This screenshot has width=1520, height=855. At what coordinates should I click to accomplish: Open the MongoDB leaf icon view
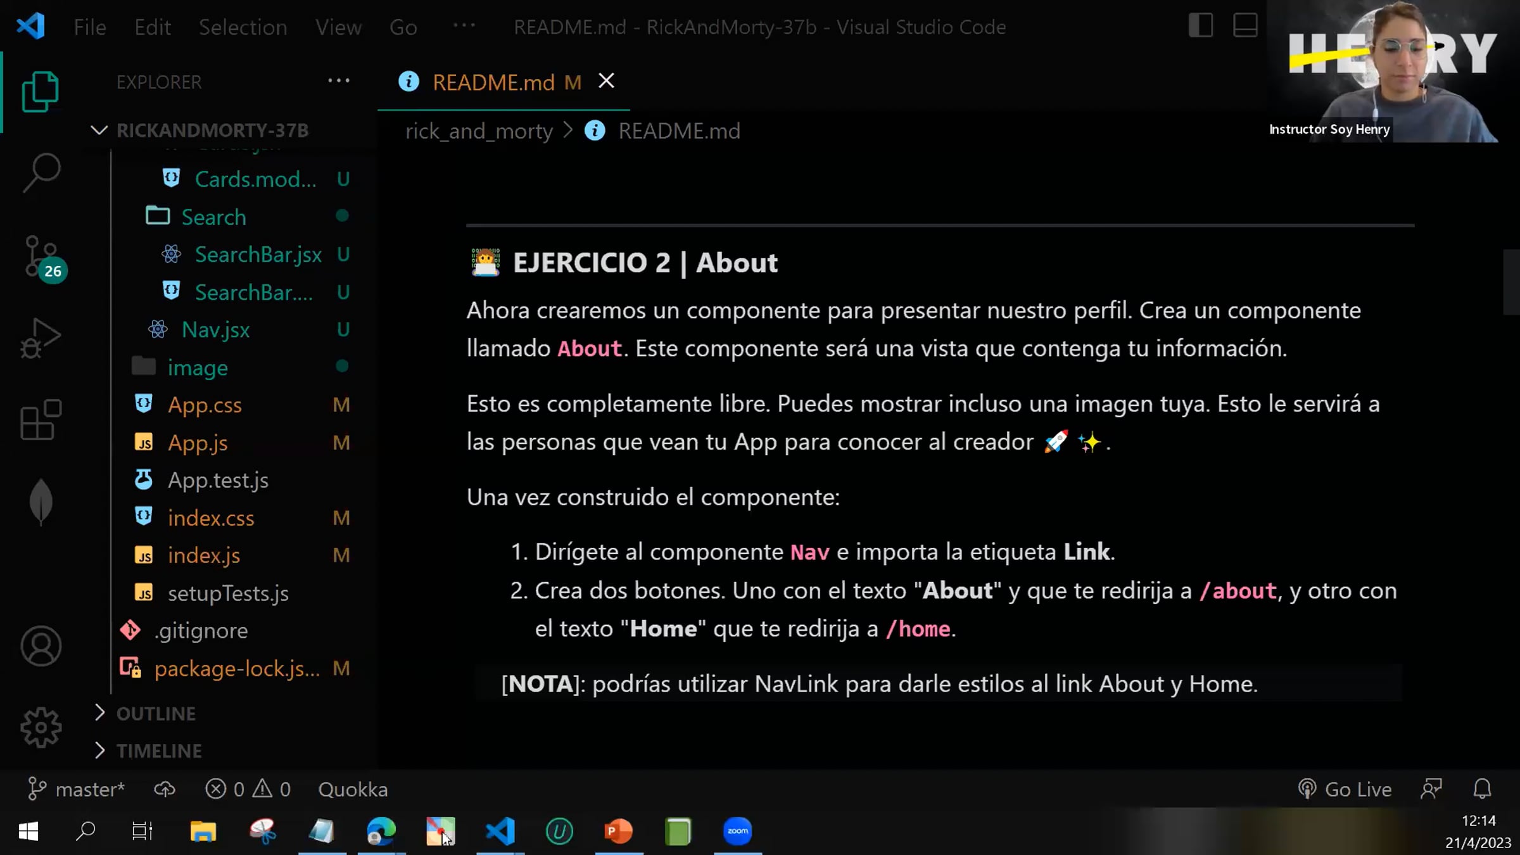click(41, 501)
